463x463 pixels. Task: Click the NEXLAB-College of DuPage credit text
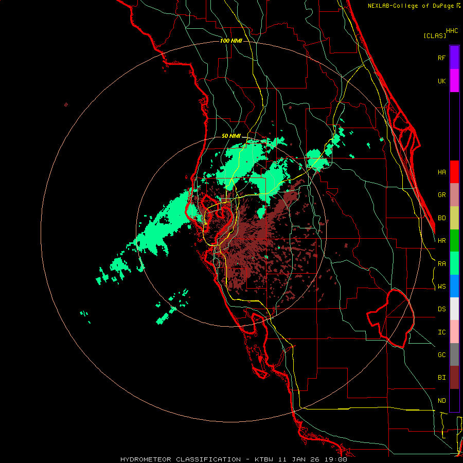[x=412, y=6]
